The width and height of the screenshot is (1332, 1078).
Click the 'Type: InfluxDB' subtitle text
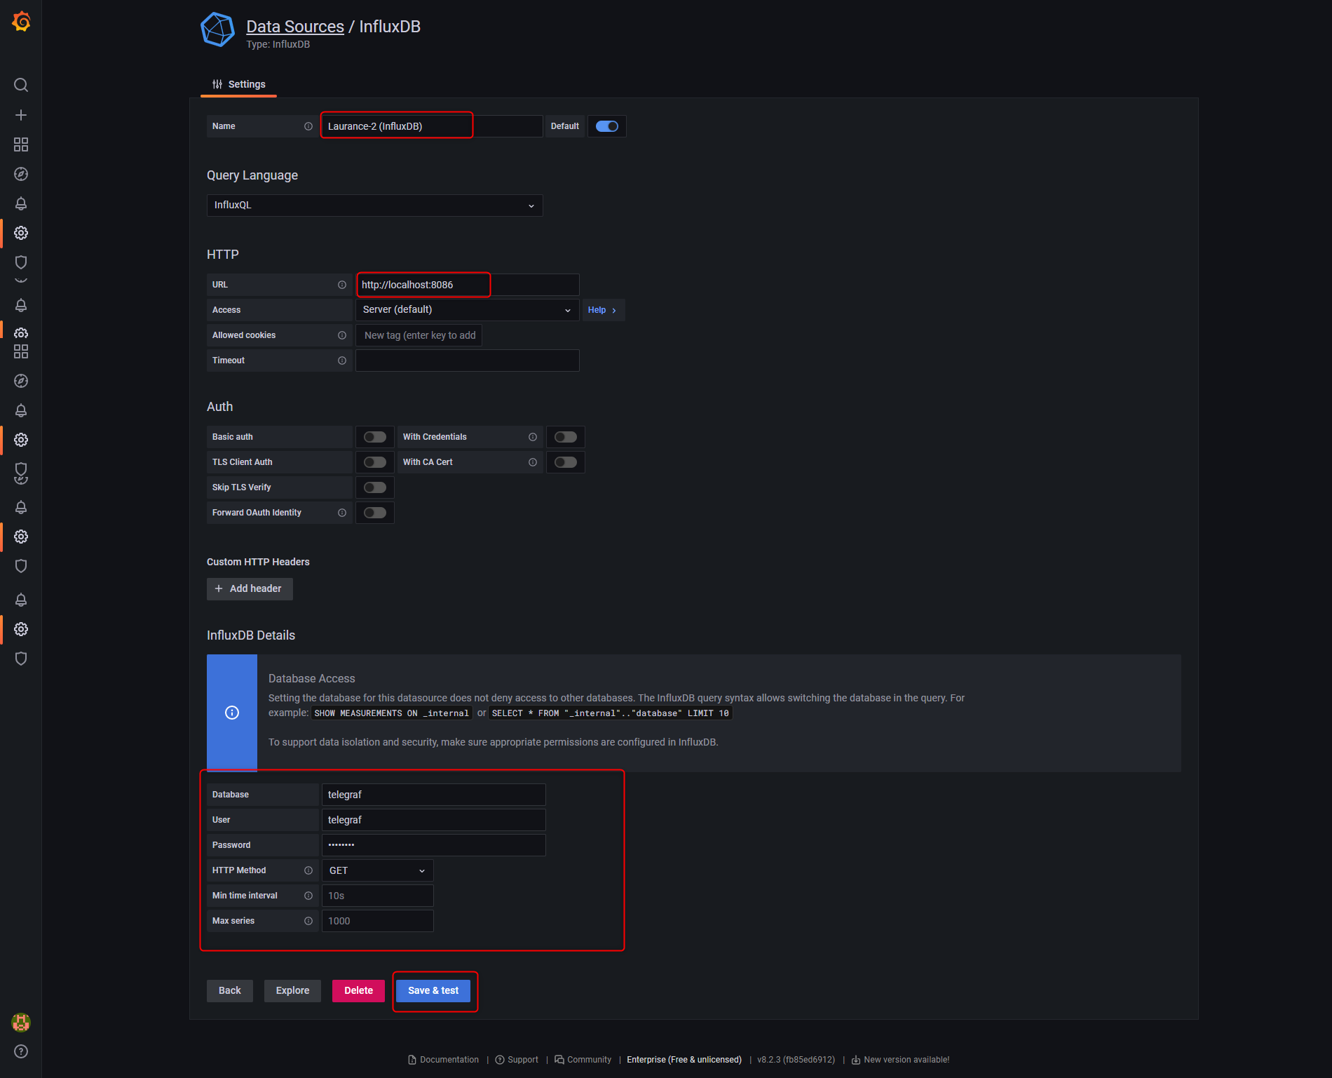278,44
